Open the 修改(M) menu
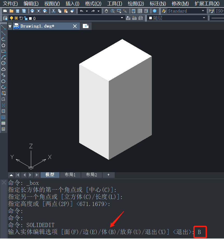This screenshot has height=239, width=224. coord(180,3)
